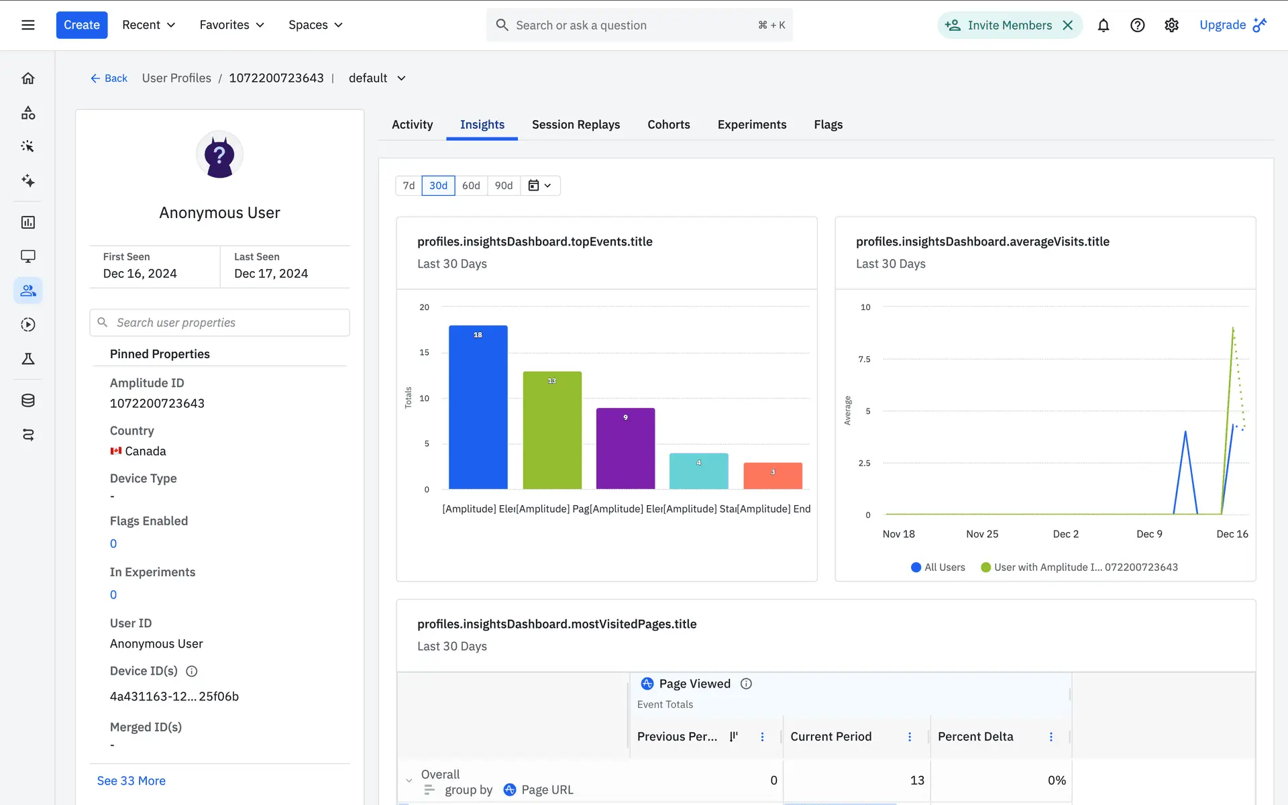Open the settings gear icon

1171,25
